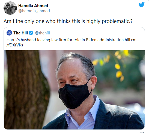Open the quoted tweet photo

coord(74,90)
